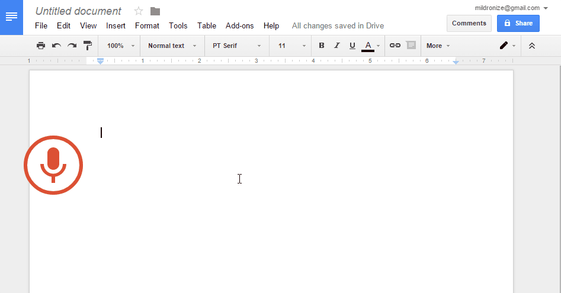Open the Edit menu
This screenshot has width=561, height=293.
tap(64, 25)
